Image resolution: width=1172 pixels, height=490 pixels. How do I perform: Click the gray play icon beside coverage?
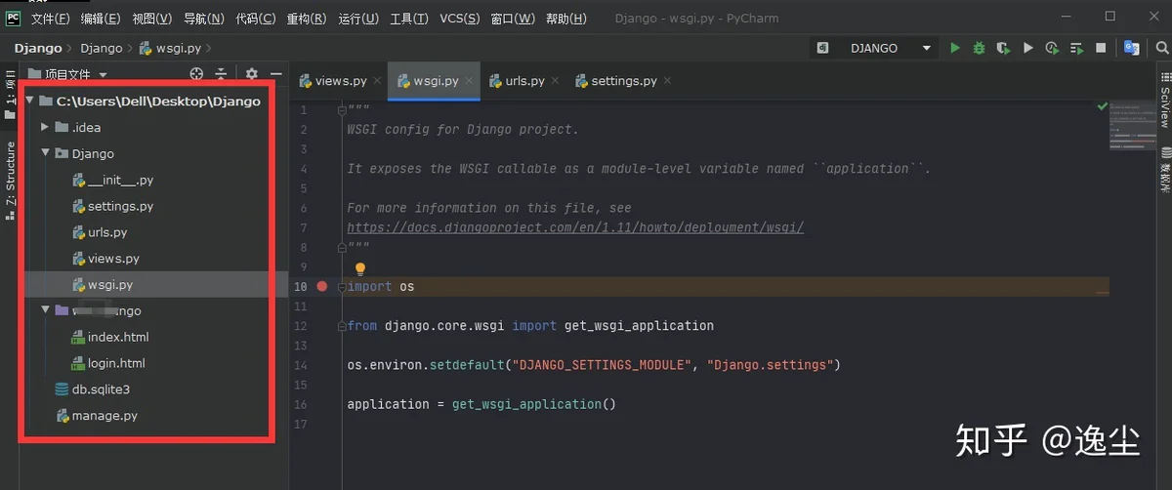tap(1027, 48)
